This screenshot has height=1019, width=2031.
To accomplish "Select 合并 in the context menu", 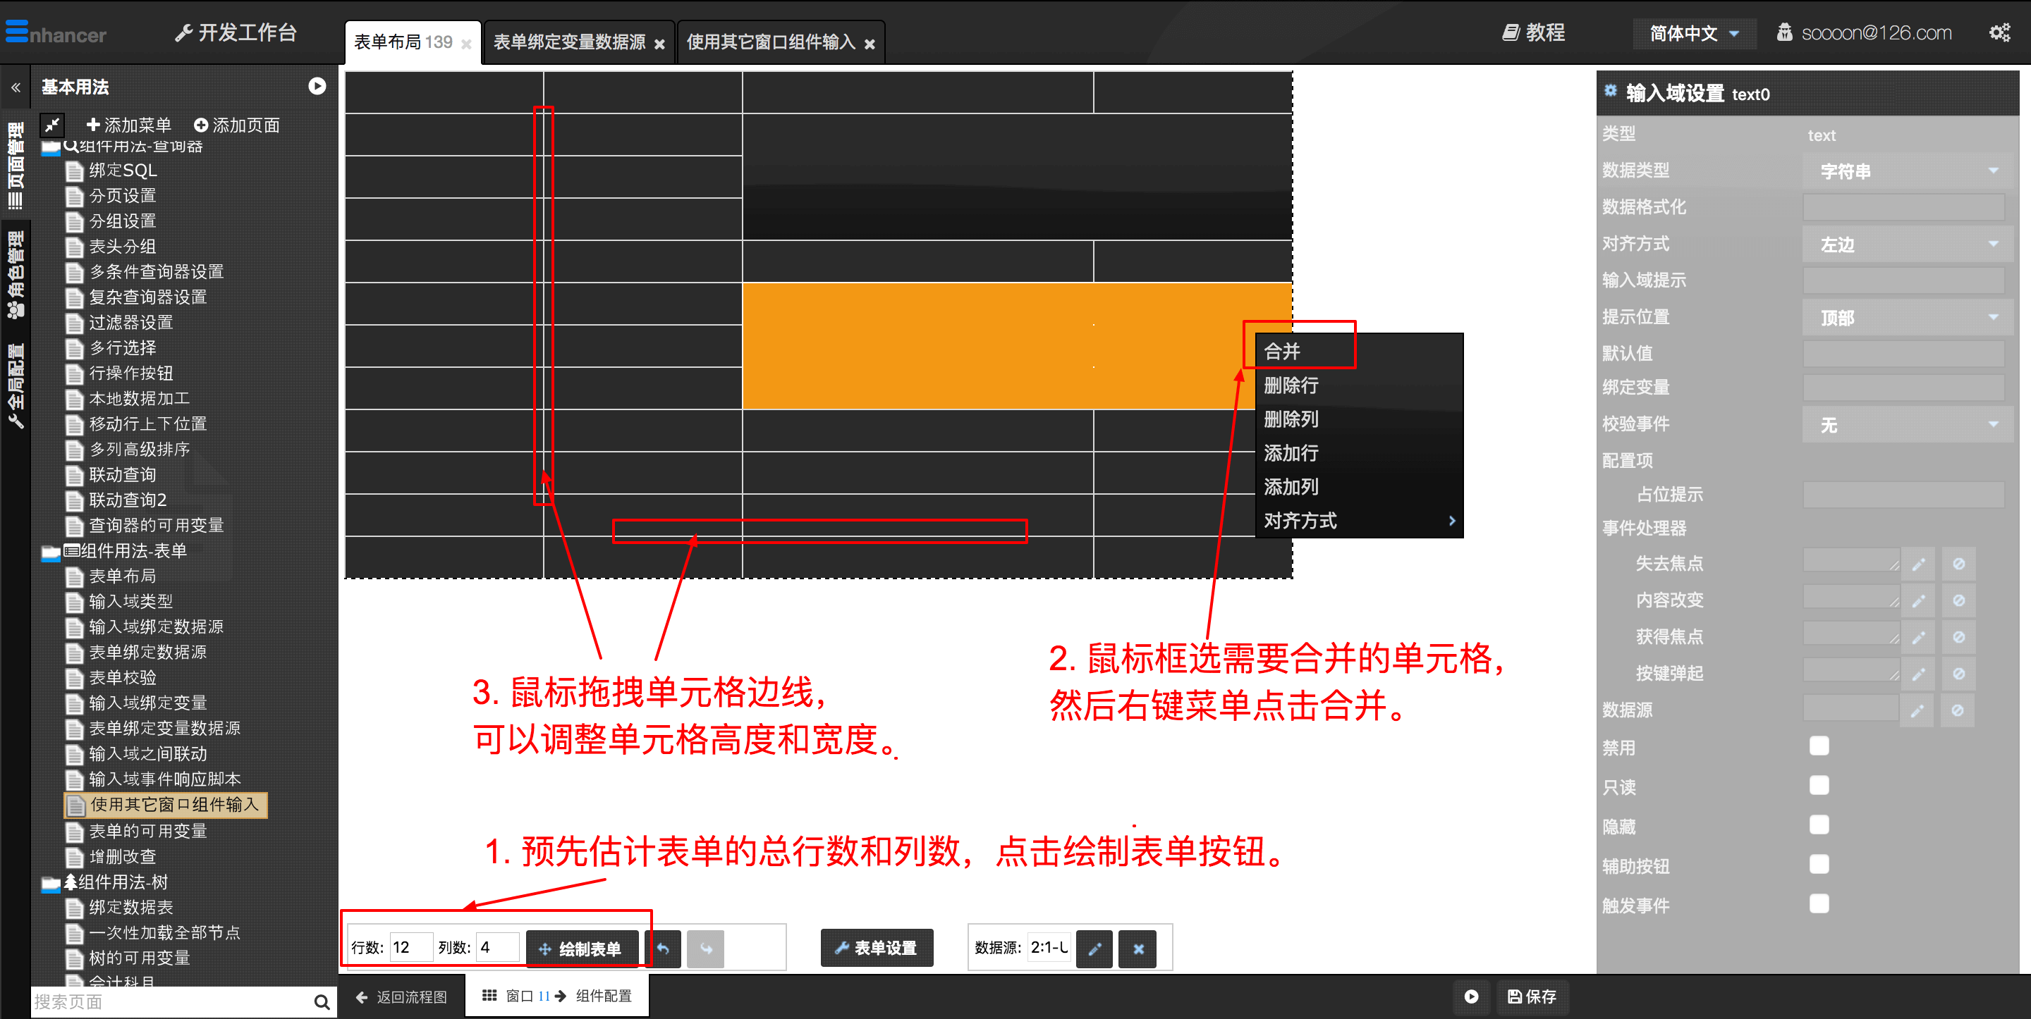I will [x=1283, y=352].
